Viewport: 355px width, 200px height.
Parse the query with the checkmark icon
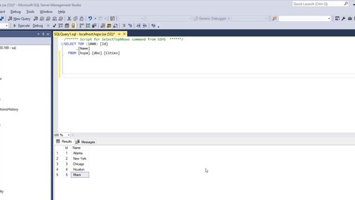point(54,26)
